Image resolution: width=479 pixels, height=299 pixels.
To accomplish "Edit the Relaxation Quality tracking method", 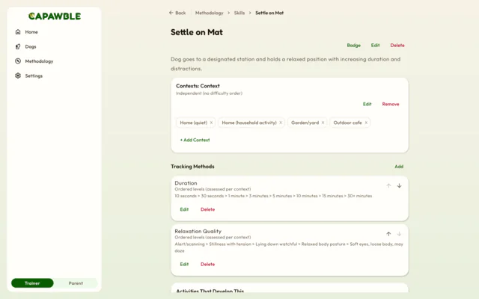I will (x=184, y=264).
